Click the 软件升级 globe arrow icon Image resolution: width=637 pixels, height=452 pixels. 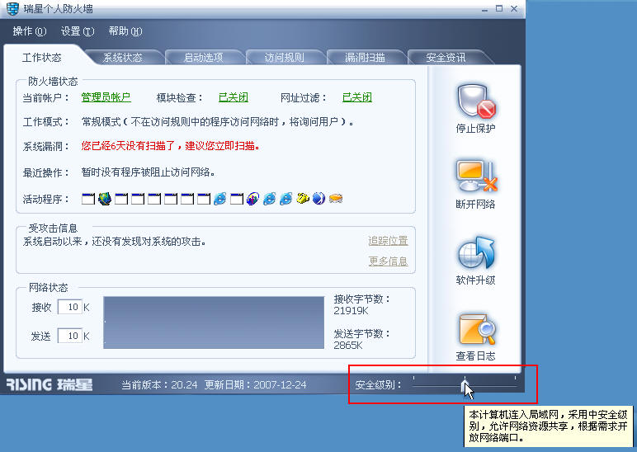(476, 253)
